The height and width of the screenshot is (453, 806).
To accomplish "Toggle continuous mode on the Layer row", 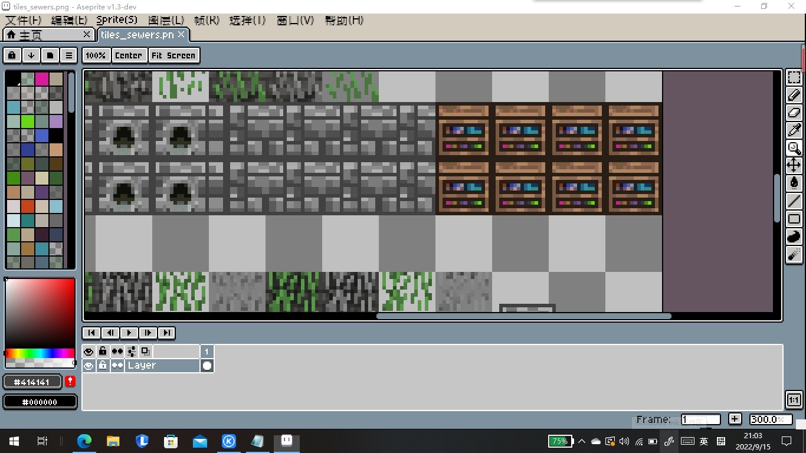I will [117, 366].
